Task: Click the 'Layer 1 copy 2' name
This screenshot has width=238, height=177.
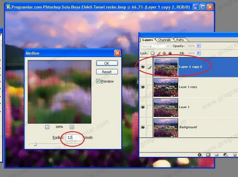Action: tap(190, 67)
